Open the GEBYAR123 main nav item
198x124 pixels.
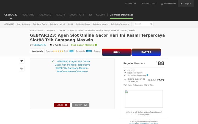pos(11,15)
